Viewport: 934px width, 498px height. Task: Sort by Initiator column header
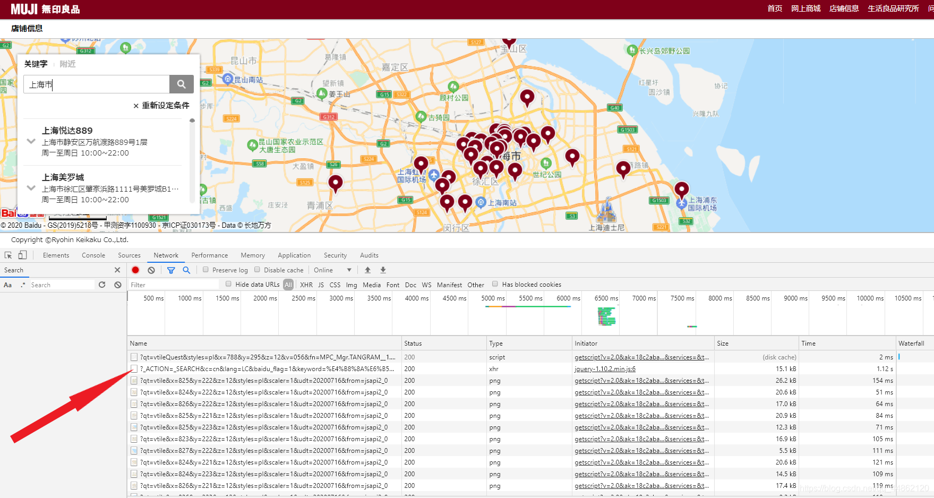[643, 344]
